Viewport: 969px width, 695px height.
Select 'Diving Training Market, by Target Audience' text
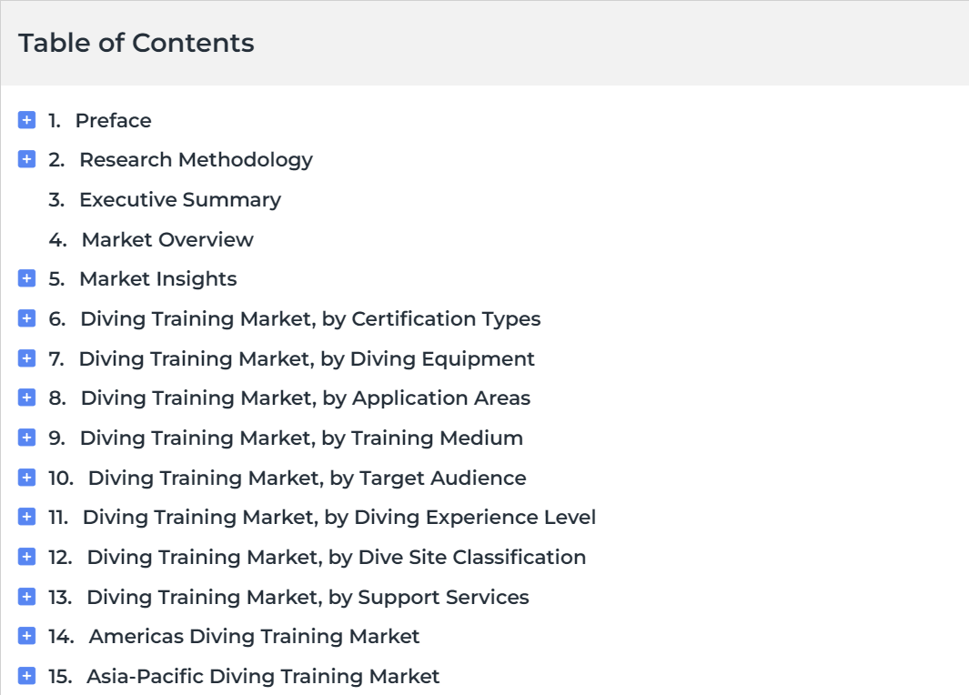pos(307,478)
